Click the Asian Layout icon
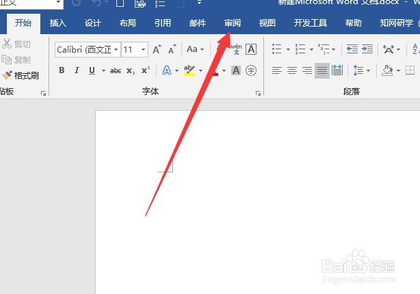Viewport: 420px width, 294px height. pos(389,49)
